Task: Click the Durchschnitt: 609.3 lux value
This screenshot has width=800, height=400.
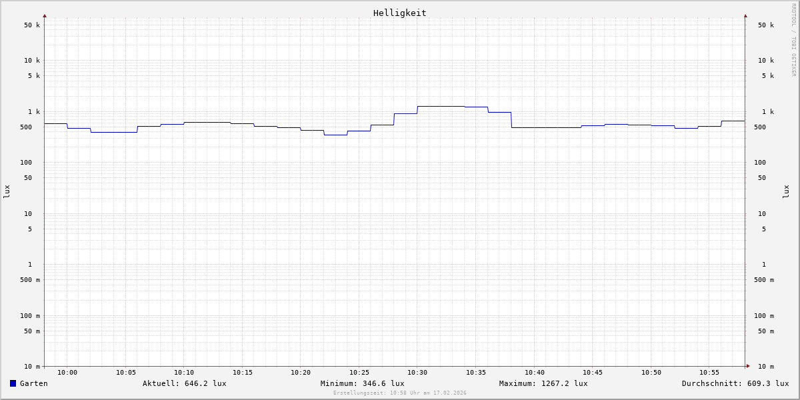Action: [735, 383]
